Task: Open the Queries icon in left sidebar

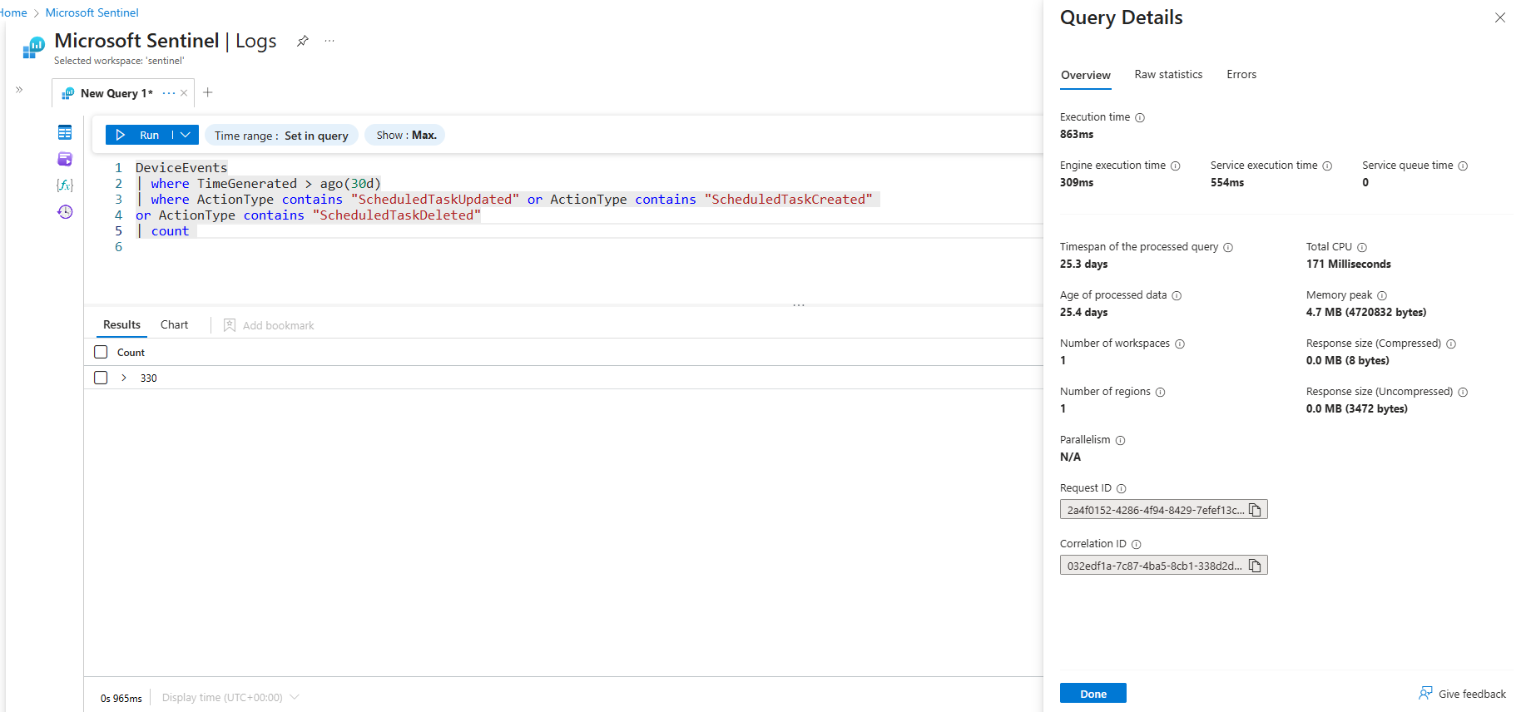Action: tap(65, 159)
